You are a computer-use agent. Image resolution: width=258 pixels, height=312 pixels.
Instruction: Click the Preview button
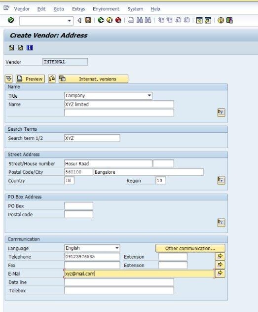(x=30, y=79)
